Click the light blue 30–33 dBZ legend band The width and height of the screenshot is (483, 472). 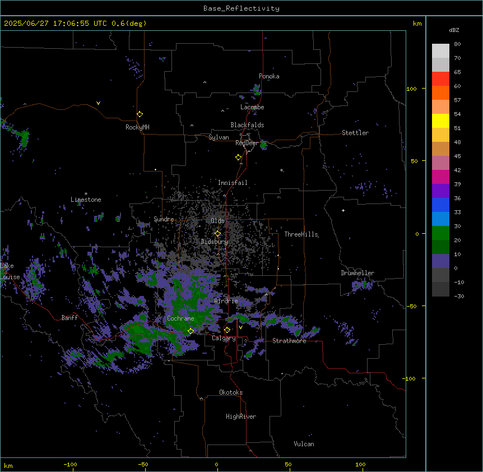[x=440, y=219]
